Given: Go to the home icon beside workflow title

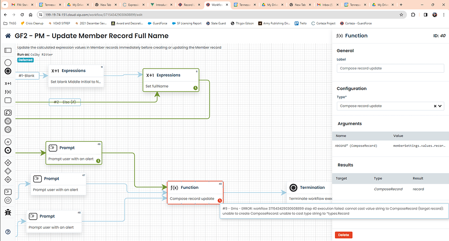Looking at the screenshot, I should (8, 36).
